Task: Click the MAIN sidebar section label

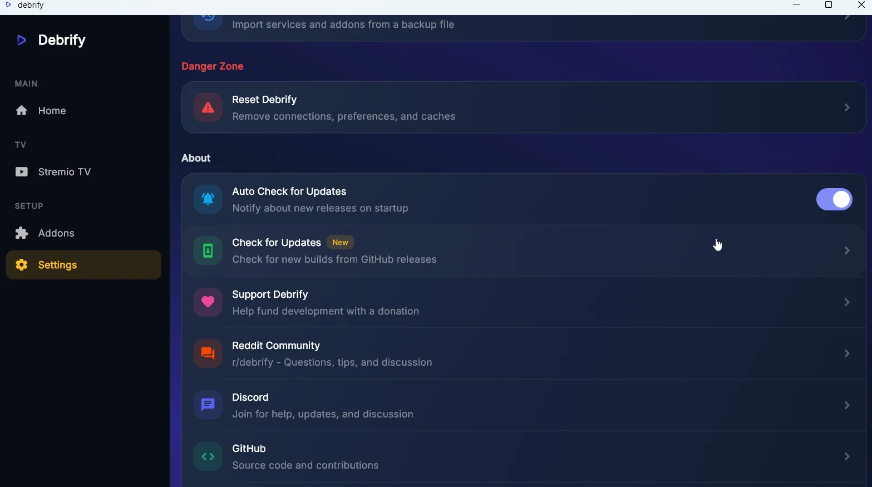Action: (26, 84)
